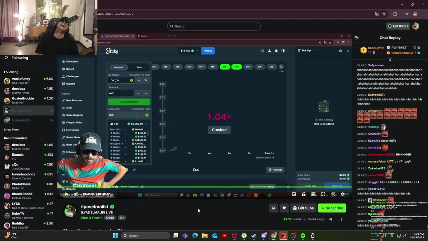The image size is (428, 241).
Task: Expand Show More in Following list
Action: tap(11, 130)
